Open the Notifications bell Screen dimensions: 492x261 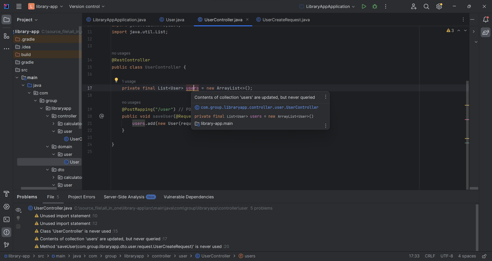pyautogui.click(x=486, y=20)
